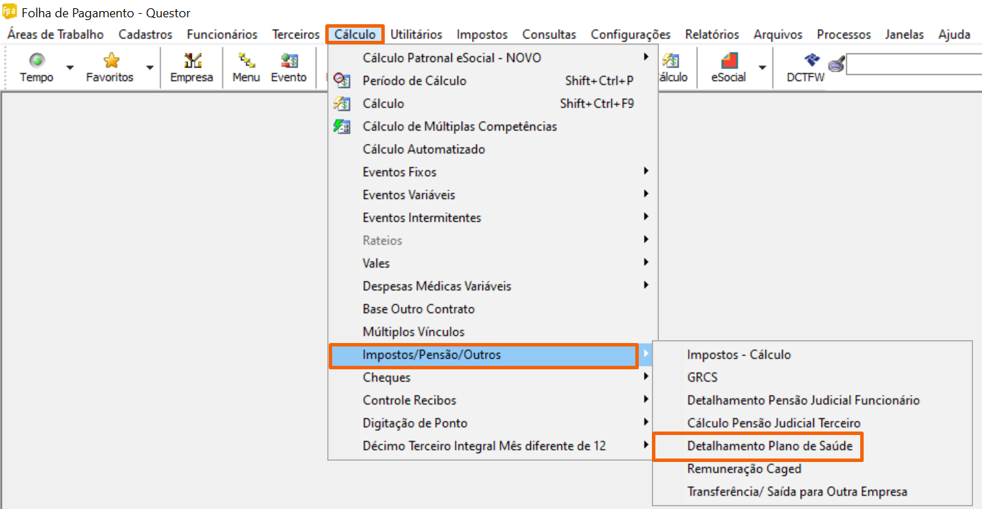Open Cálculo de Múltiplas Competências
This screenshot has width=982, height=509.
[x=460, y=127]
